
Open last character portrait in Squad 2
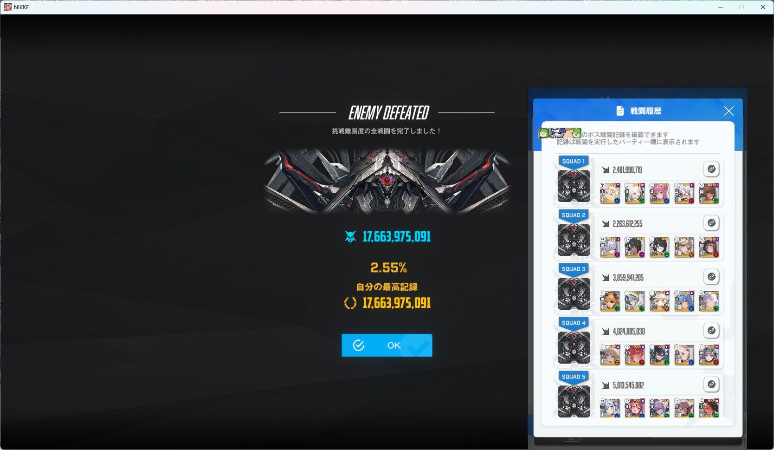(x=709, y=247)
